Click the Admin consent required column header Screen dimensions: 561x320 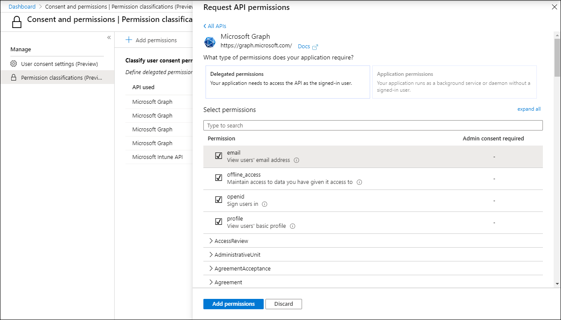(493, 139)
